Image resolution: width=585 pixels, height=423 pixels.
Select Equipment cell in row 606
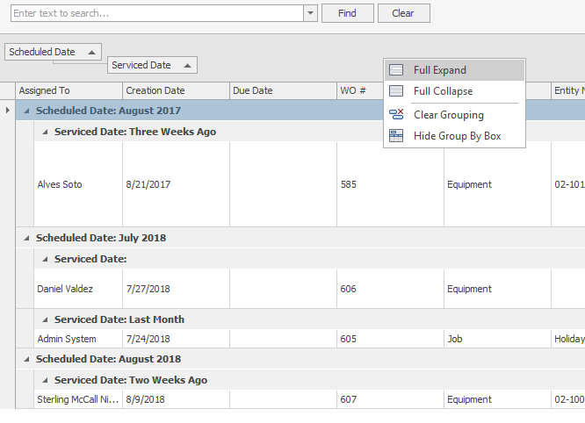497,289
